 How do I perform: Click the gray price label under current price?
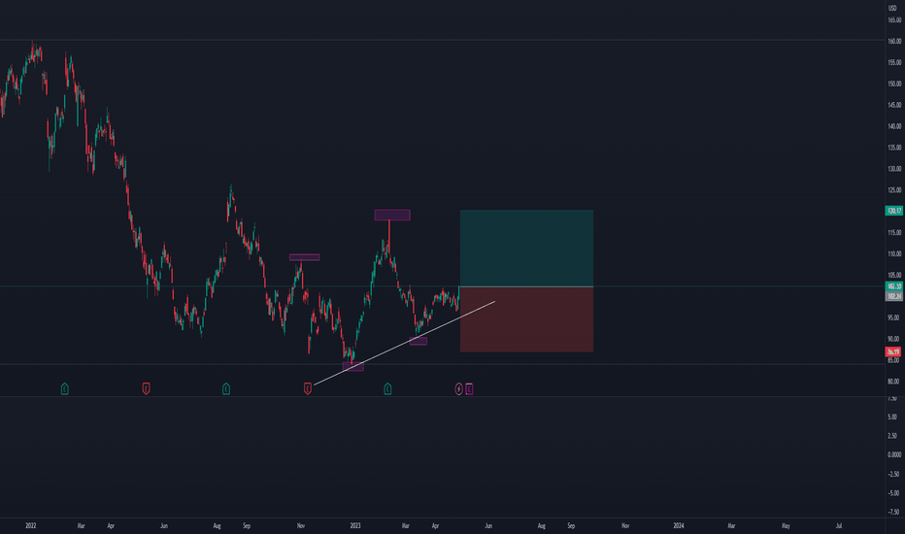pos(894,296)
